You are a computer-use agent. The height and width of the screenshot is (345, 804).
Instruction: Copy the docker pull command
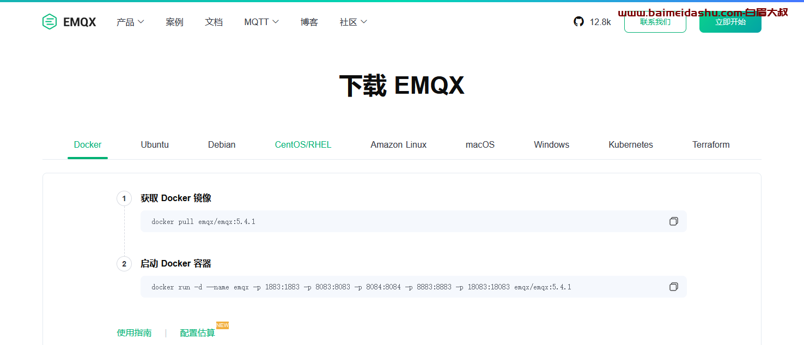[674, 221]
